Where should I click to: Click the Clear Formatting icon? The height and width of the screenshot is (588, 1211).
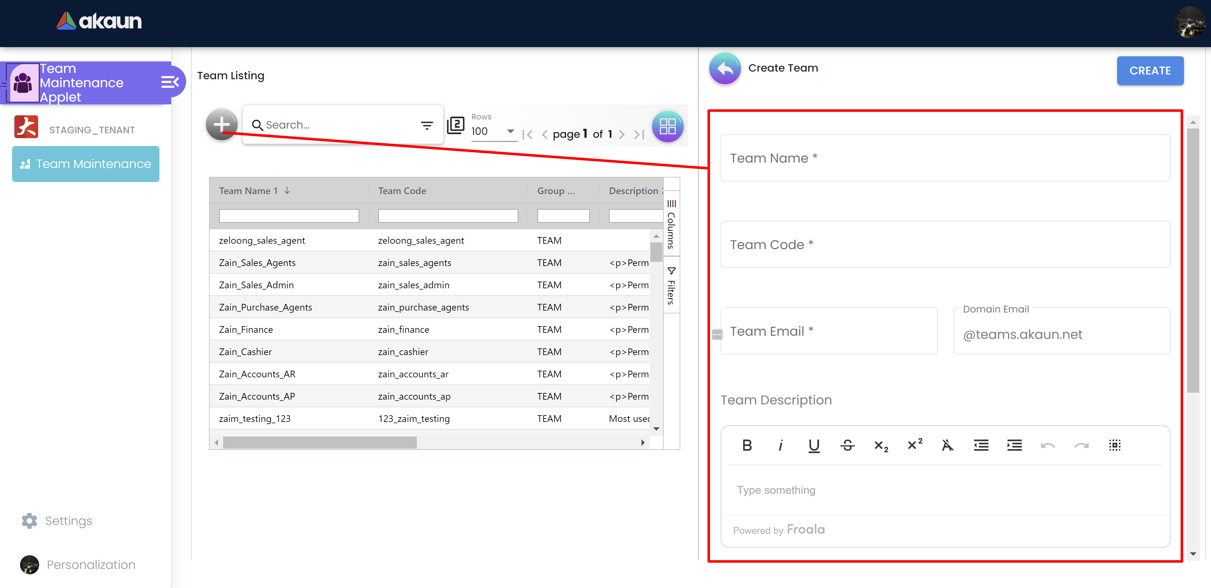[947, 445]
